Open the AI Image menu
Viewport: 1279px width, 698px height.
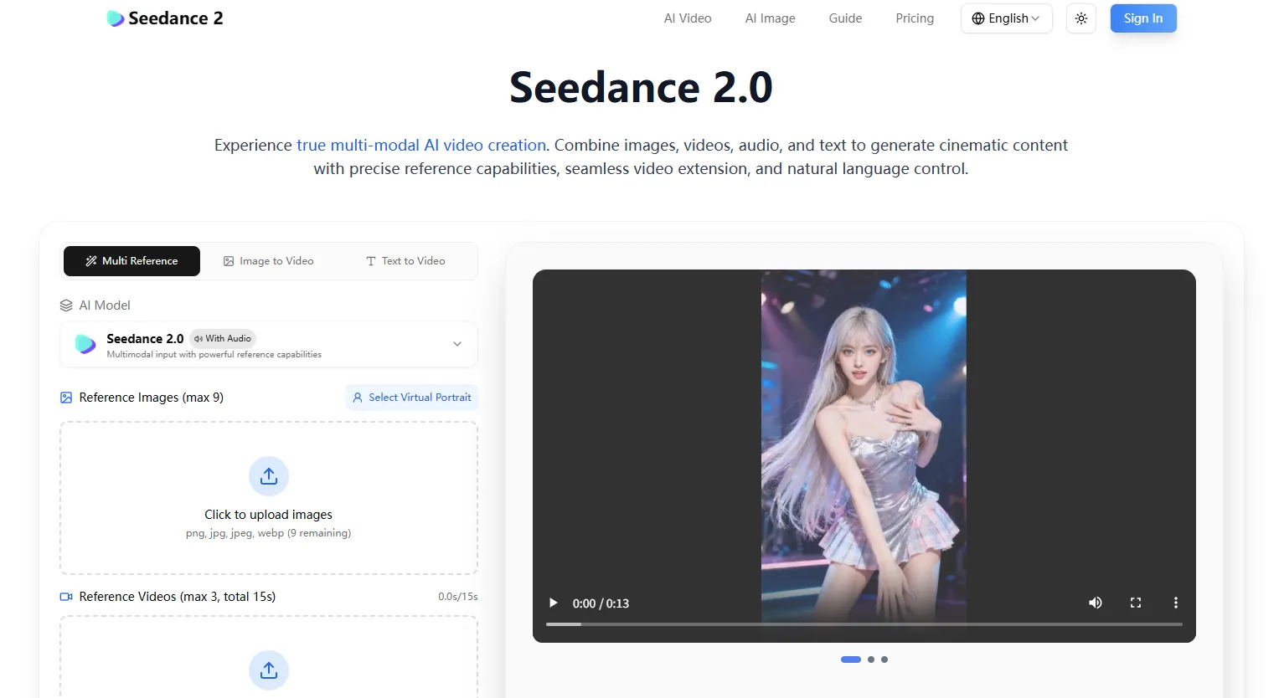pyautogui.click(x=771, y=18)
